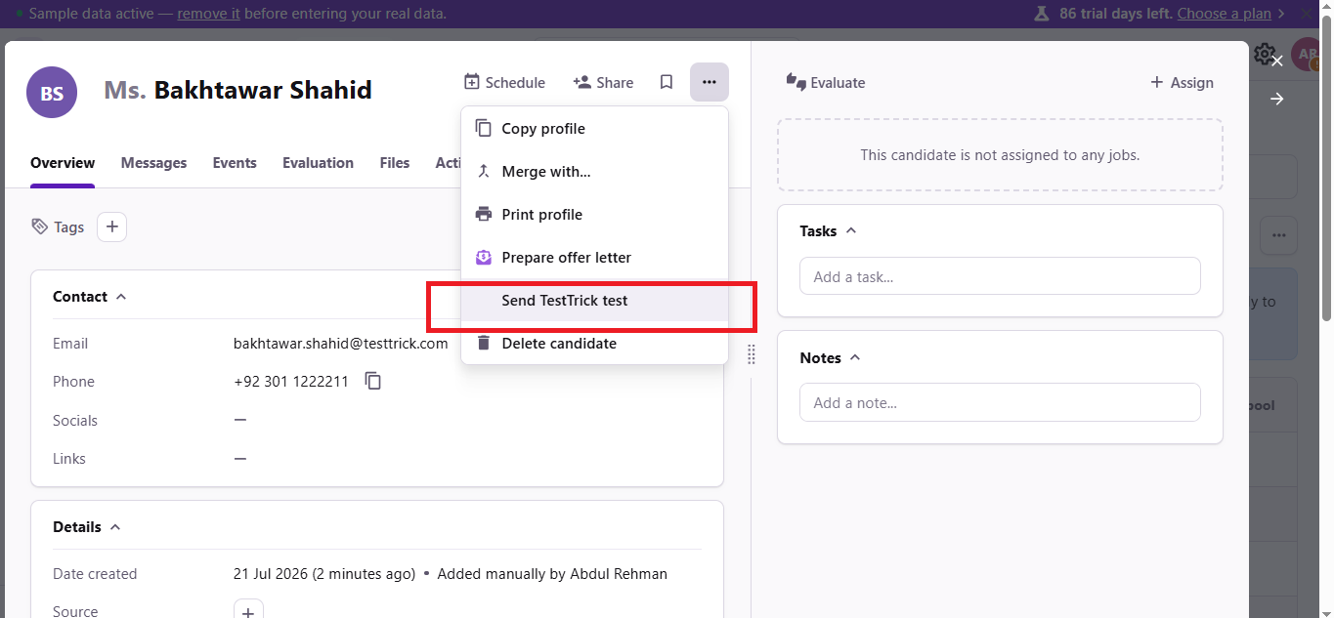
Task: Copy the phone number with copy icon
Action: pos(373,381)
